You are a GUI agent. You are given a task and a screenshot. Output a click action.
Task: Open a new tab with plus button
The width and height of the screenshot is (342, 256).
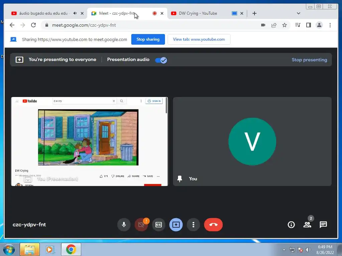pos(254,13)
